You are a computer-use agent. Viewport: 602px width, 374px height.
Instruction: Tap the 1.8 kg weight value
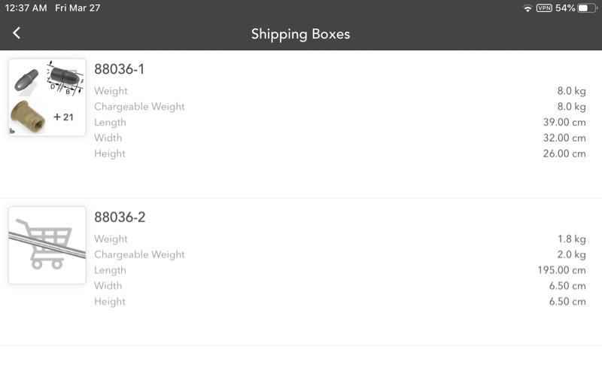pos(571,239)
